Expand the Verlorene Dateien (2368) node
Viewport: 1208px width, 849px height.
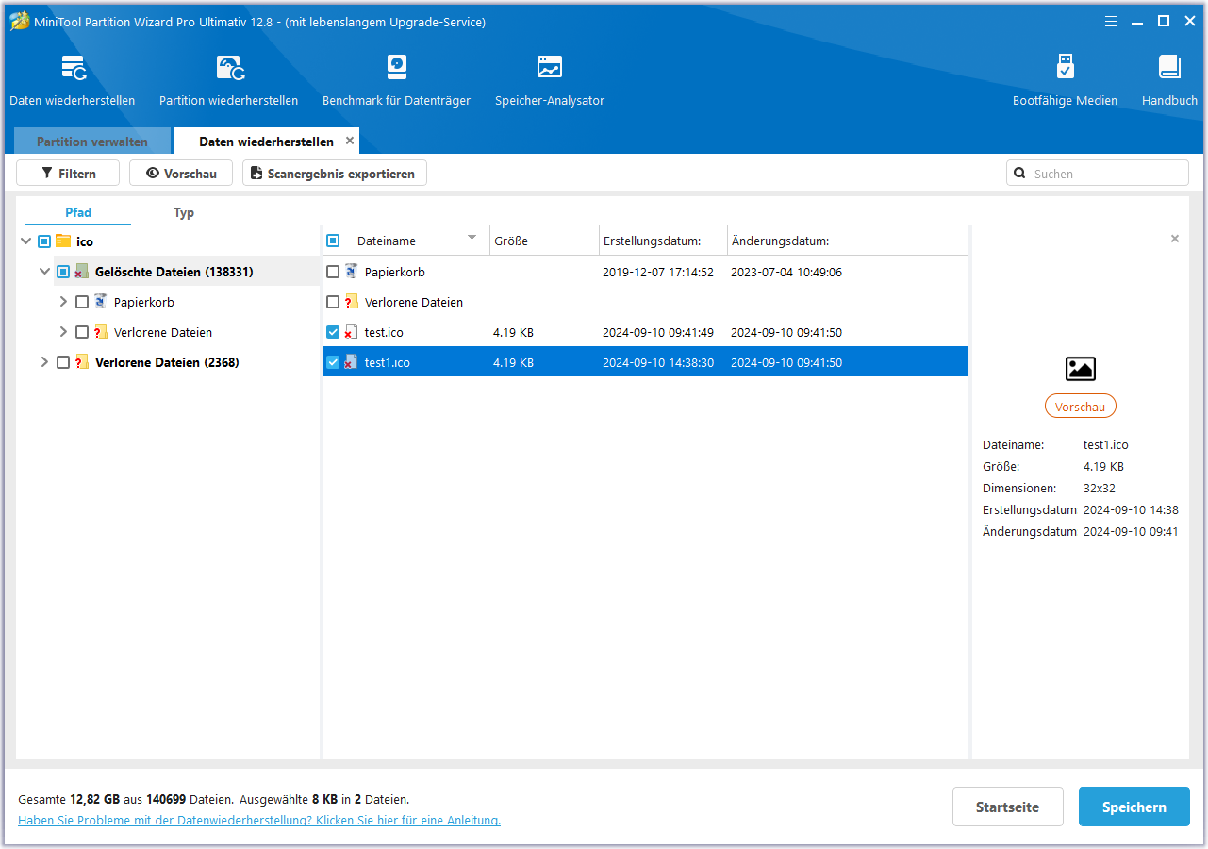(x=44, y=362)
